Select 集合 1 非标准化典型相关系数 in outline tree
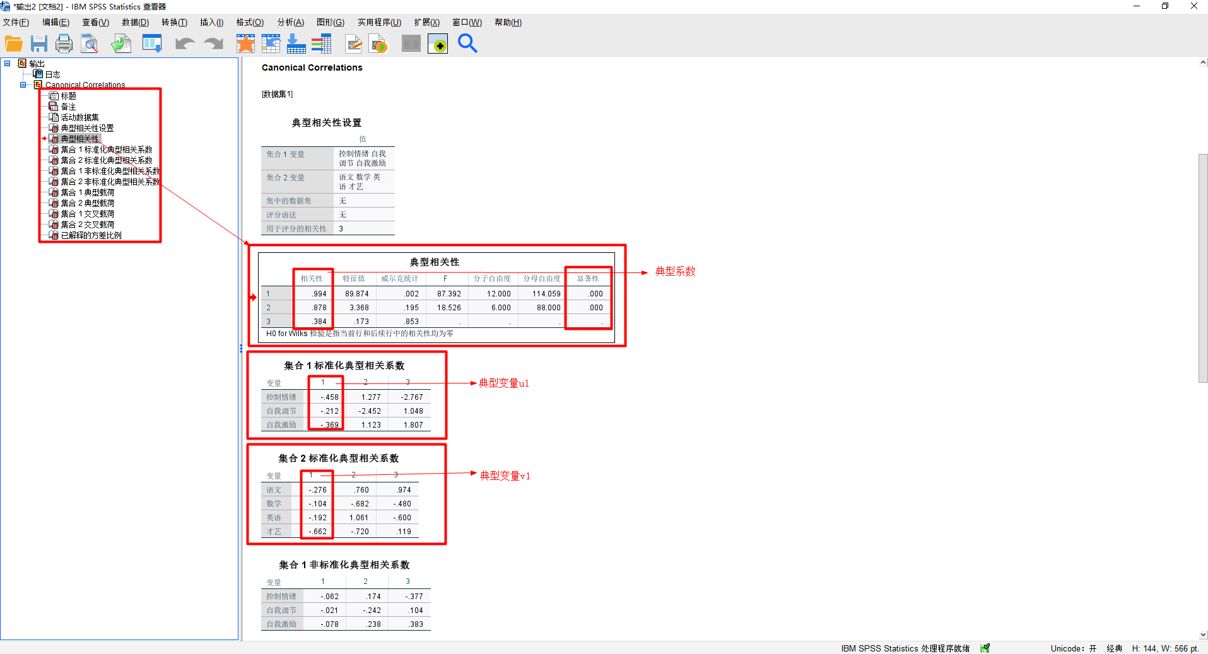Screen dimensions: 1208x654 pos(110,171)
